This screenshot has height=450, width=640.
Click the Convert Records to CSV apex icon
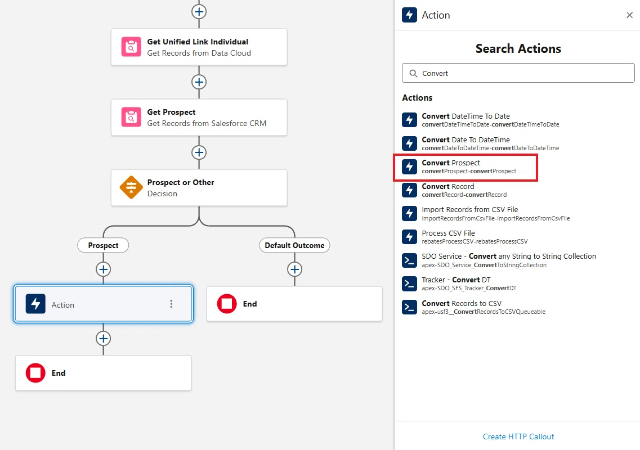(409, 307)
